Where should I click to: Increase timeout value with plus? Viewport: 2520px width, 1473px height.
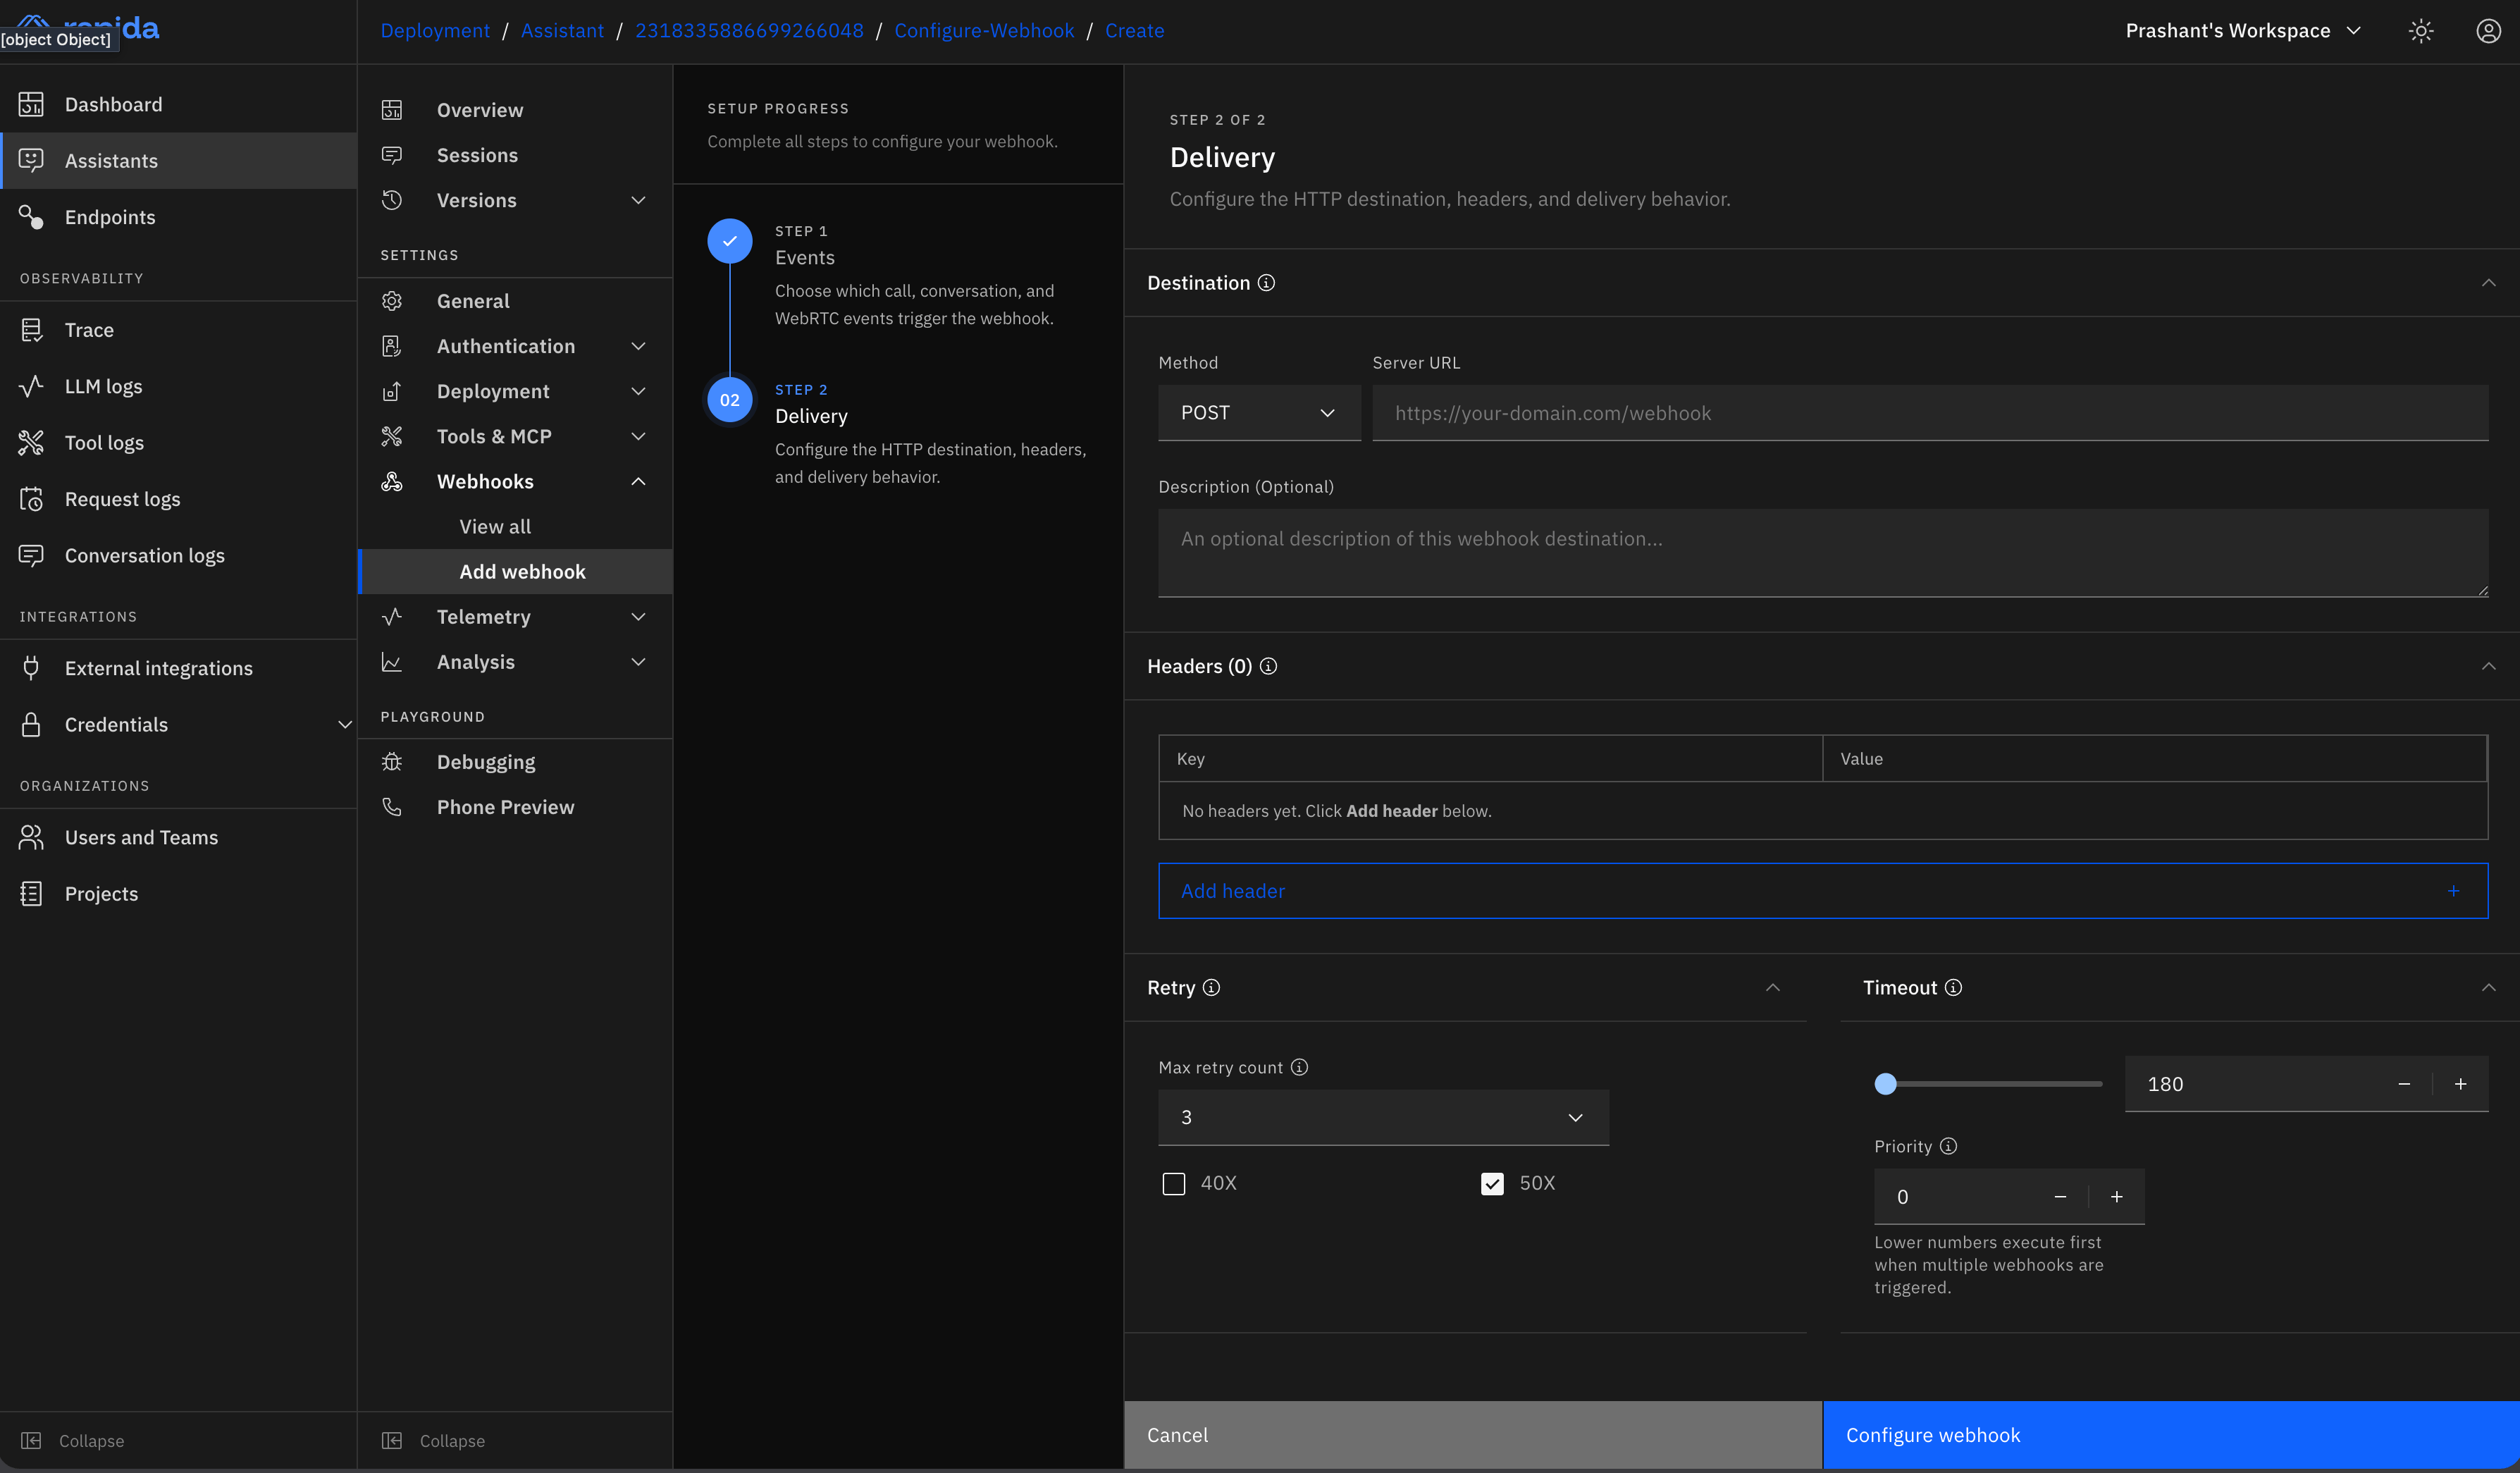pos(2460,1084)
